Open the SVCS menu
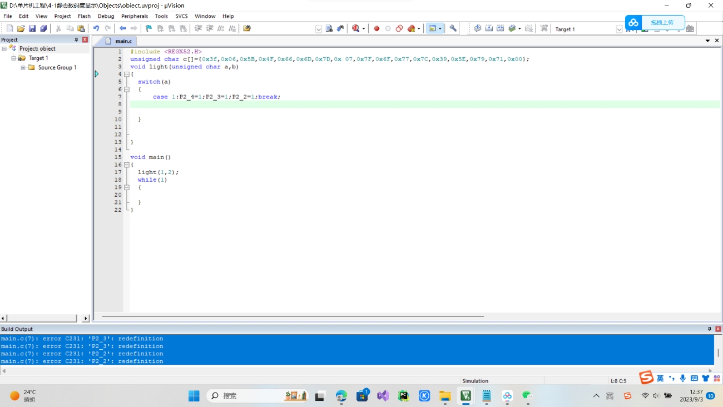 coord(181,16)
